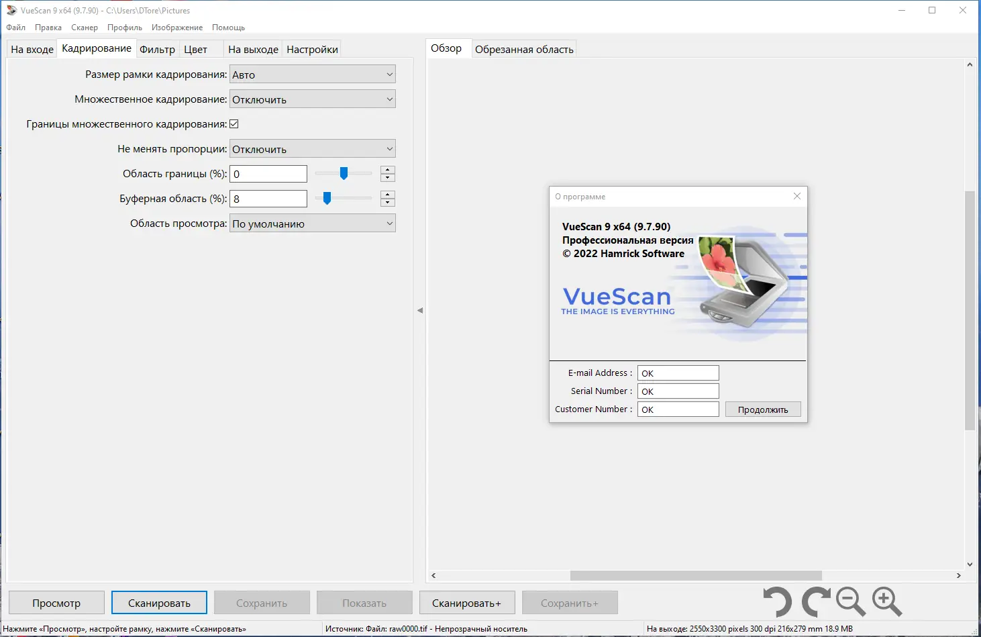Open the Помощь menu
The image size is (981, 637).
click(x=228, y=28)
